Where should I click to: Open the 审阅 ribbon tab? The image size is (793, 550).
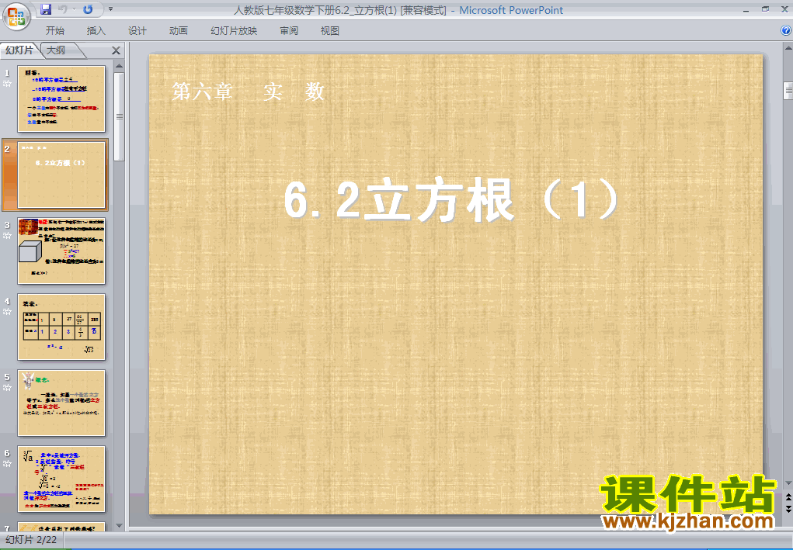(289, 31)
